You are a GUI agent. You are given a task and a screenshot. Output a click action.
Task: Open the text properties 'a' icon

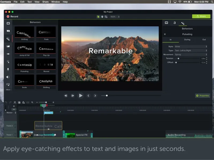click(175, 23)
